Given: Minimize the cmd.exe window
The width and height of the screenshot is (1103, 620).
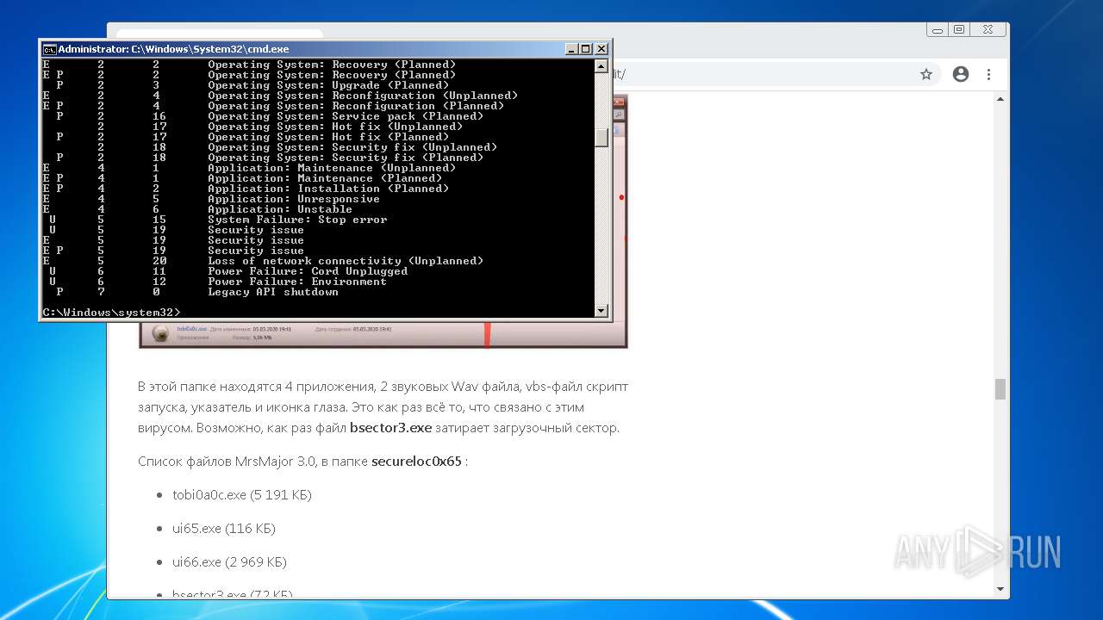Looking at the screenshot, I should tap(571, 49).
